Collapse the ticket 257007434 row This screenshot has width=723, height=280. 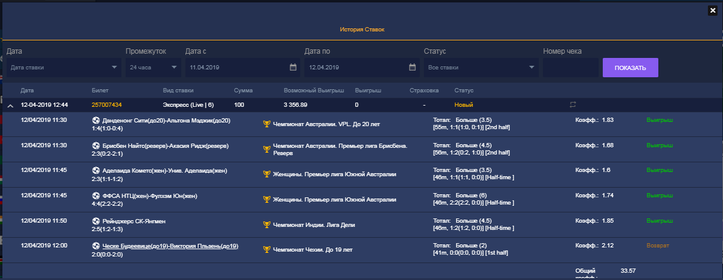[10, 106]
